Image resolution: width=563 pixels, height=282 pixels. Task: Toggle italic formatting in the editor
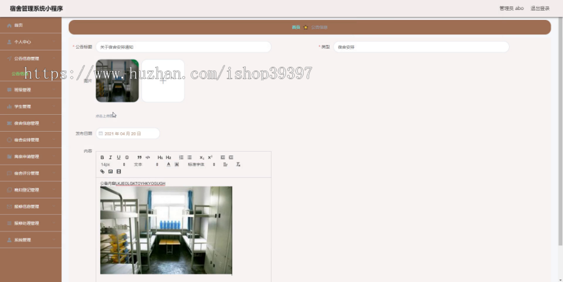pyautogui.click(x=110, y=157)
